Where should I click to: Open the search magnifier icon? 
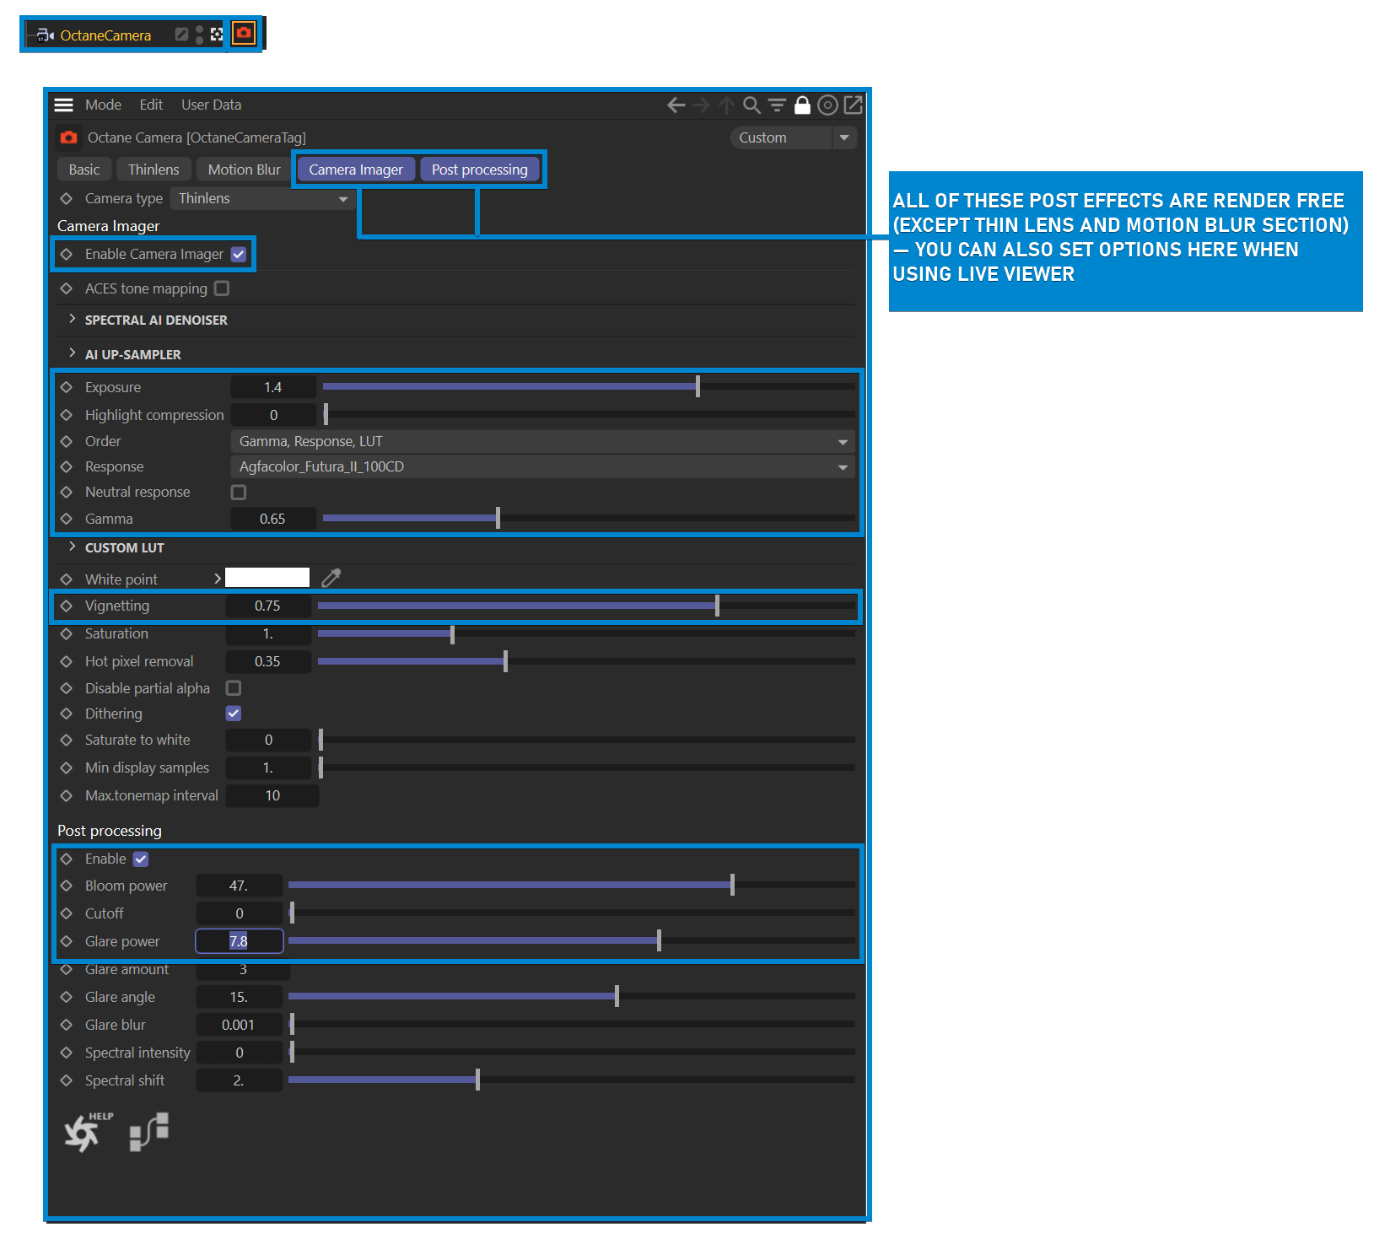[752, 105]
